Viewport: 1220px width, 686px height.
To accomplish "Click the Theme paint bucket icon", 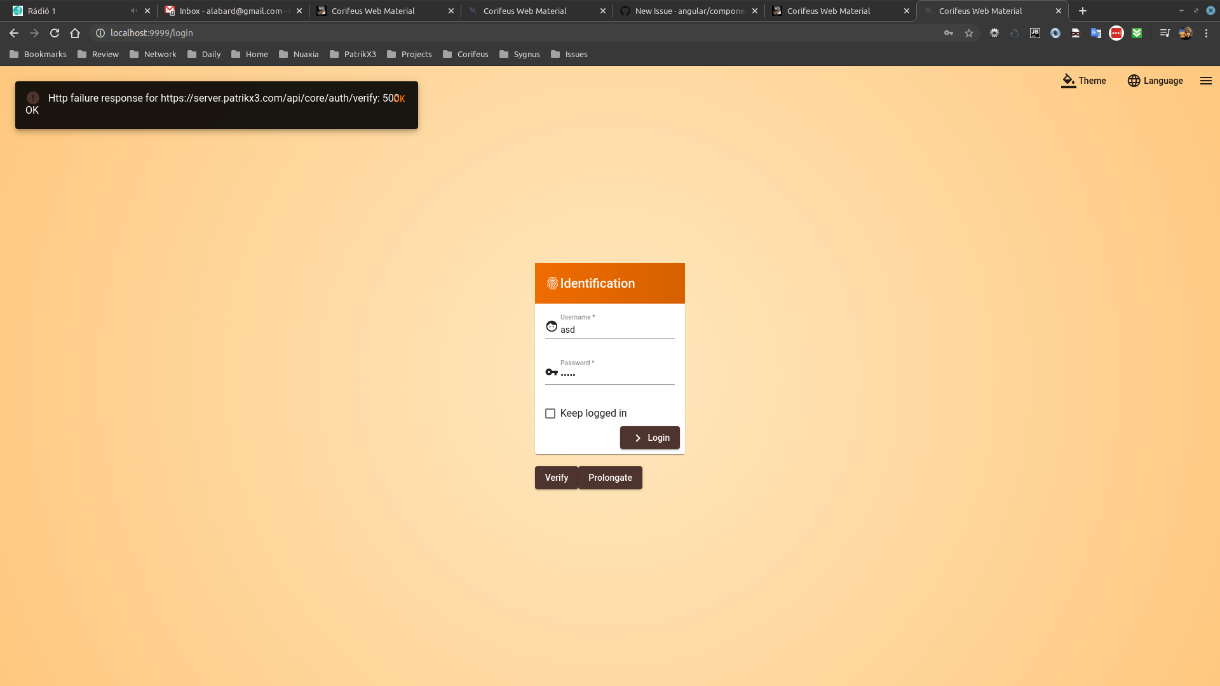I will click(1067, 81).
